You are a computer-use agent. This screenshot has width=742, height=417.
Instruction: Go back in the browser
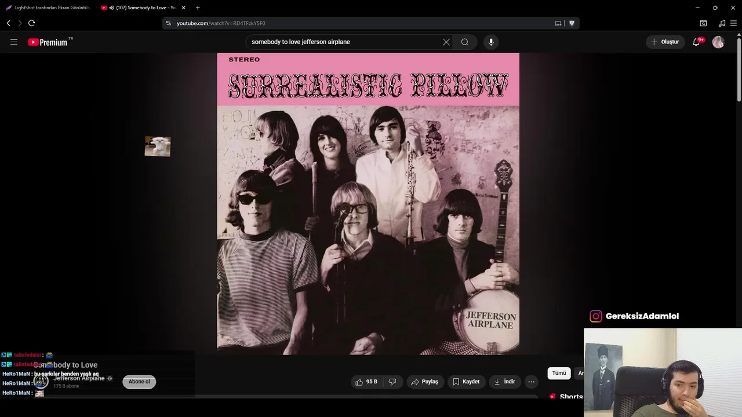(x=9, y=23)
